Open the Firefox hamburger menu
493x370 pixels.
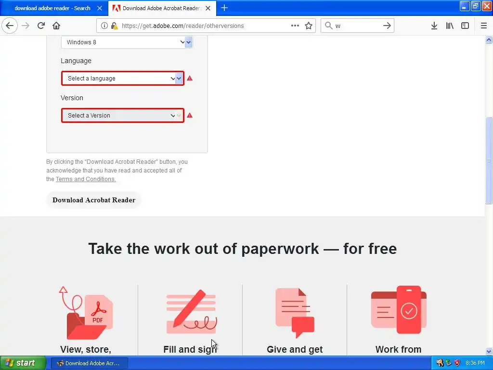click(x=484, y=26)
